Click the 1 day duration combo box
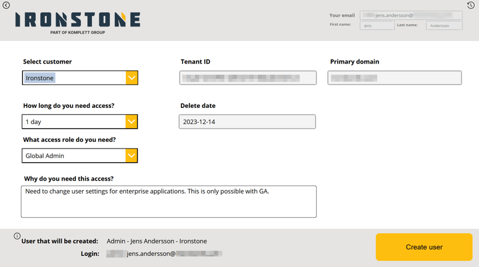This screenshot has height=267, width=479. tap(80, 121)
